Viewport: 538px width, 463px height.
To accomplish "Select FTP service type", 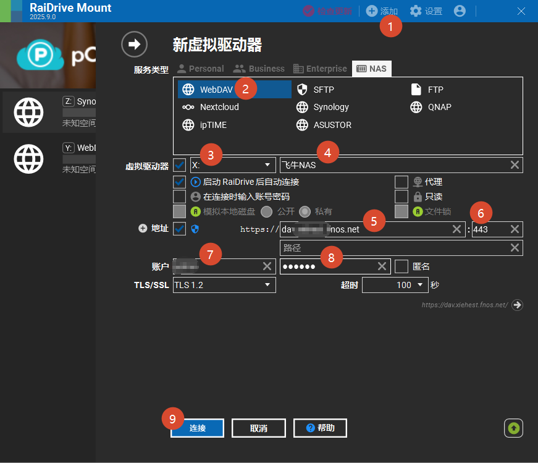I will 427,89.
